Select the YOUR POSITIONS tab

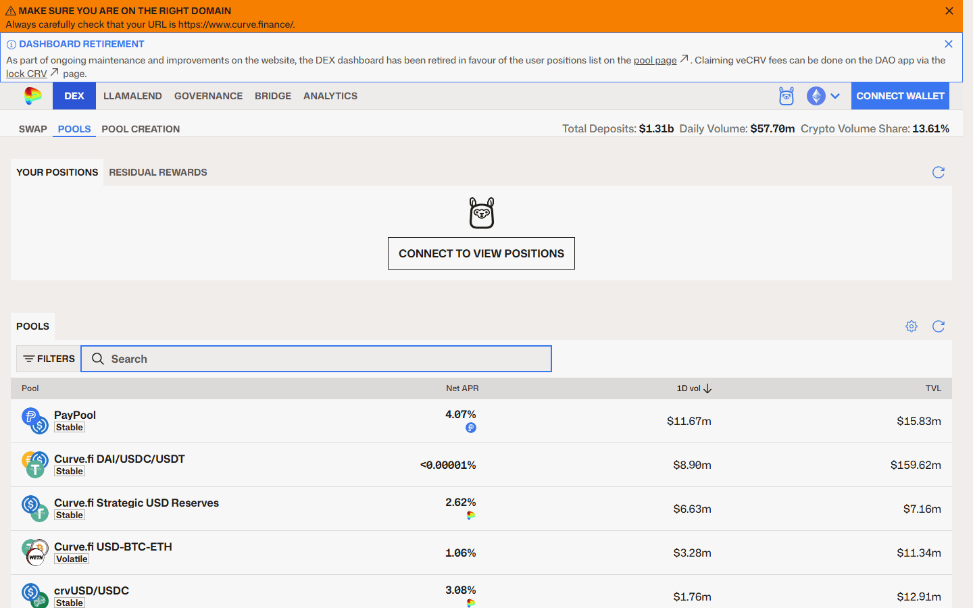point(57,172)
